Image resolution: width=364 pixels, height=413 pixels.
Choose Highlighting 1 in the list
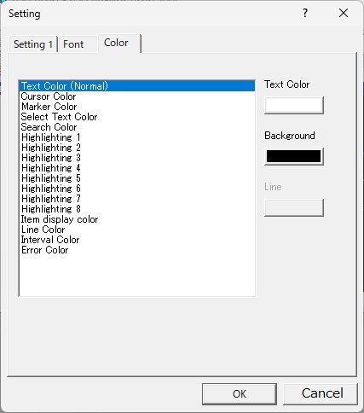point(136,137)
